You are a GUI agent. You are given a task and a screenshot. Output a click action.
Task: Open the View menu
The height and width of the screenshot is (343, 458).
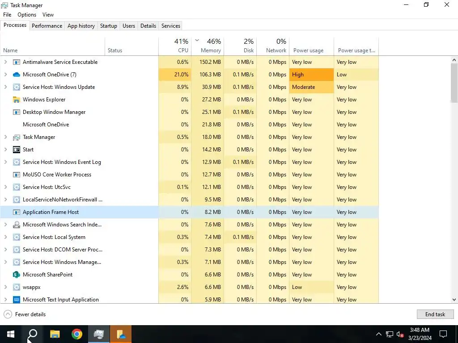point(48,15)
